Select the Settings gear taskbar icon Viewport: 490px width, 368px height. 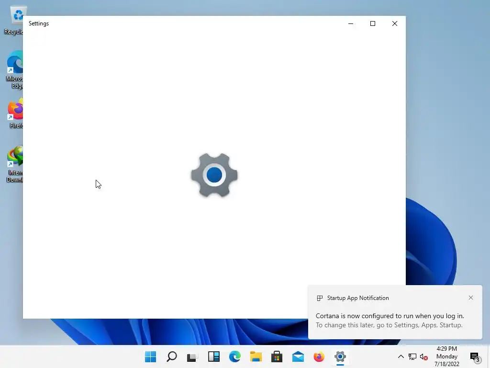pos(340,356)
